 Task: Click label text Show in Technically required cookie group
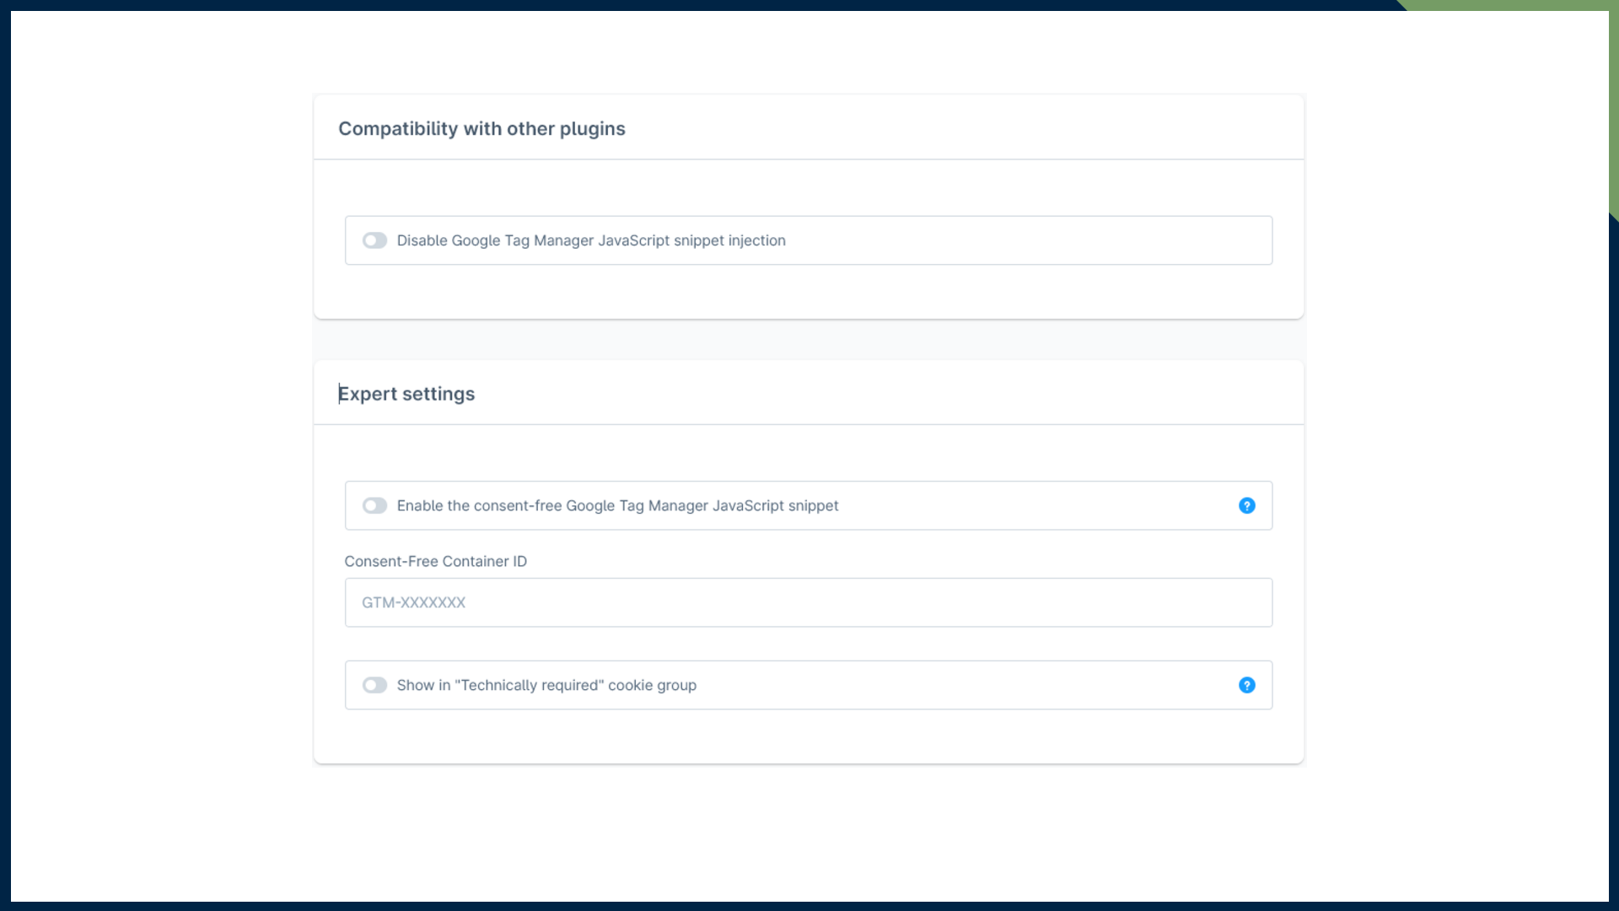pos(546,685)
